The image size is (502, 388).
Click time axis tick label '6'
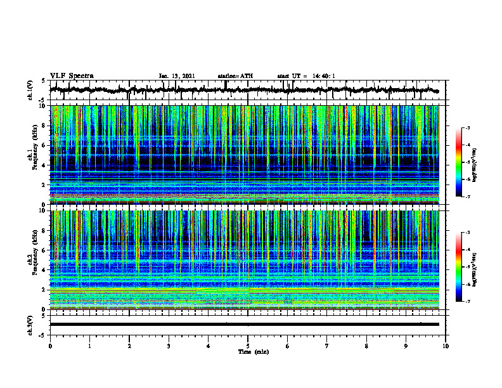(x=288, y=346)
